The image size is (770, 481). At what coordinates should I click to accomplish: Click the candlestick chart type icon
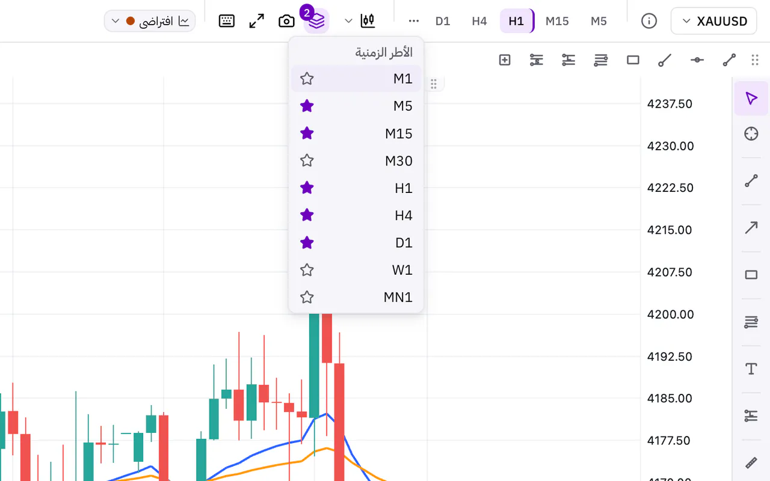(x=368, y=21)
